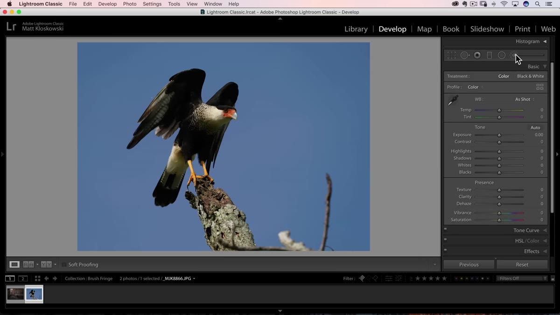560x315 pixels.
Task: Show the top panel via top arrow
Action: tap(280, 19)
